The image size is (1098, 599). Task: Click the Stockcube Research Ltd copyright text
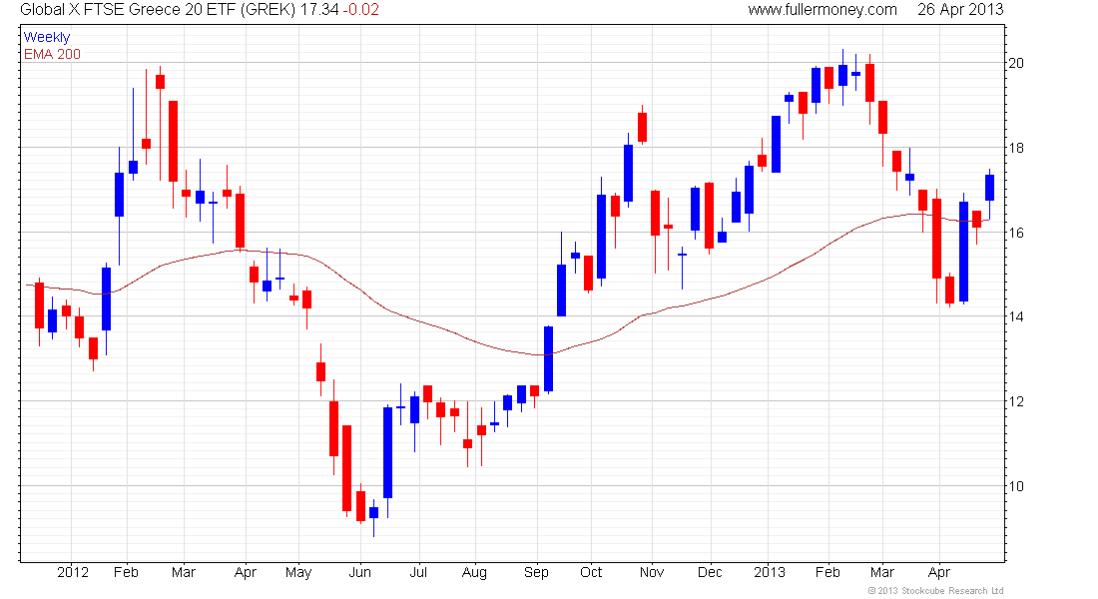click(935, 591)
